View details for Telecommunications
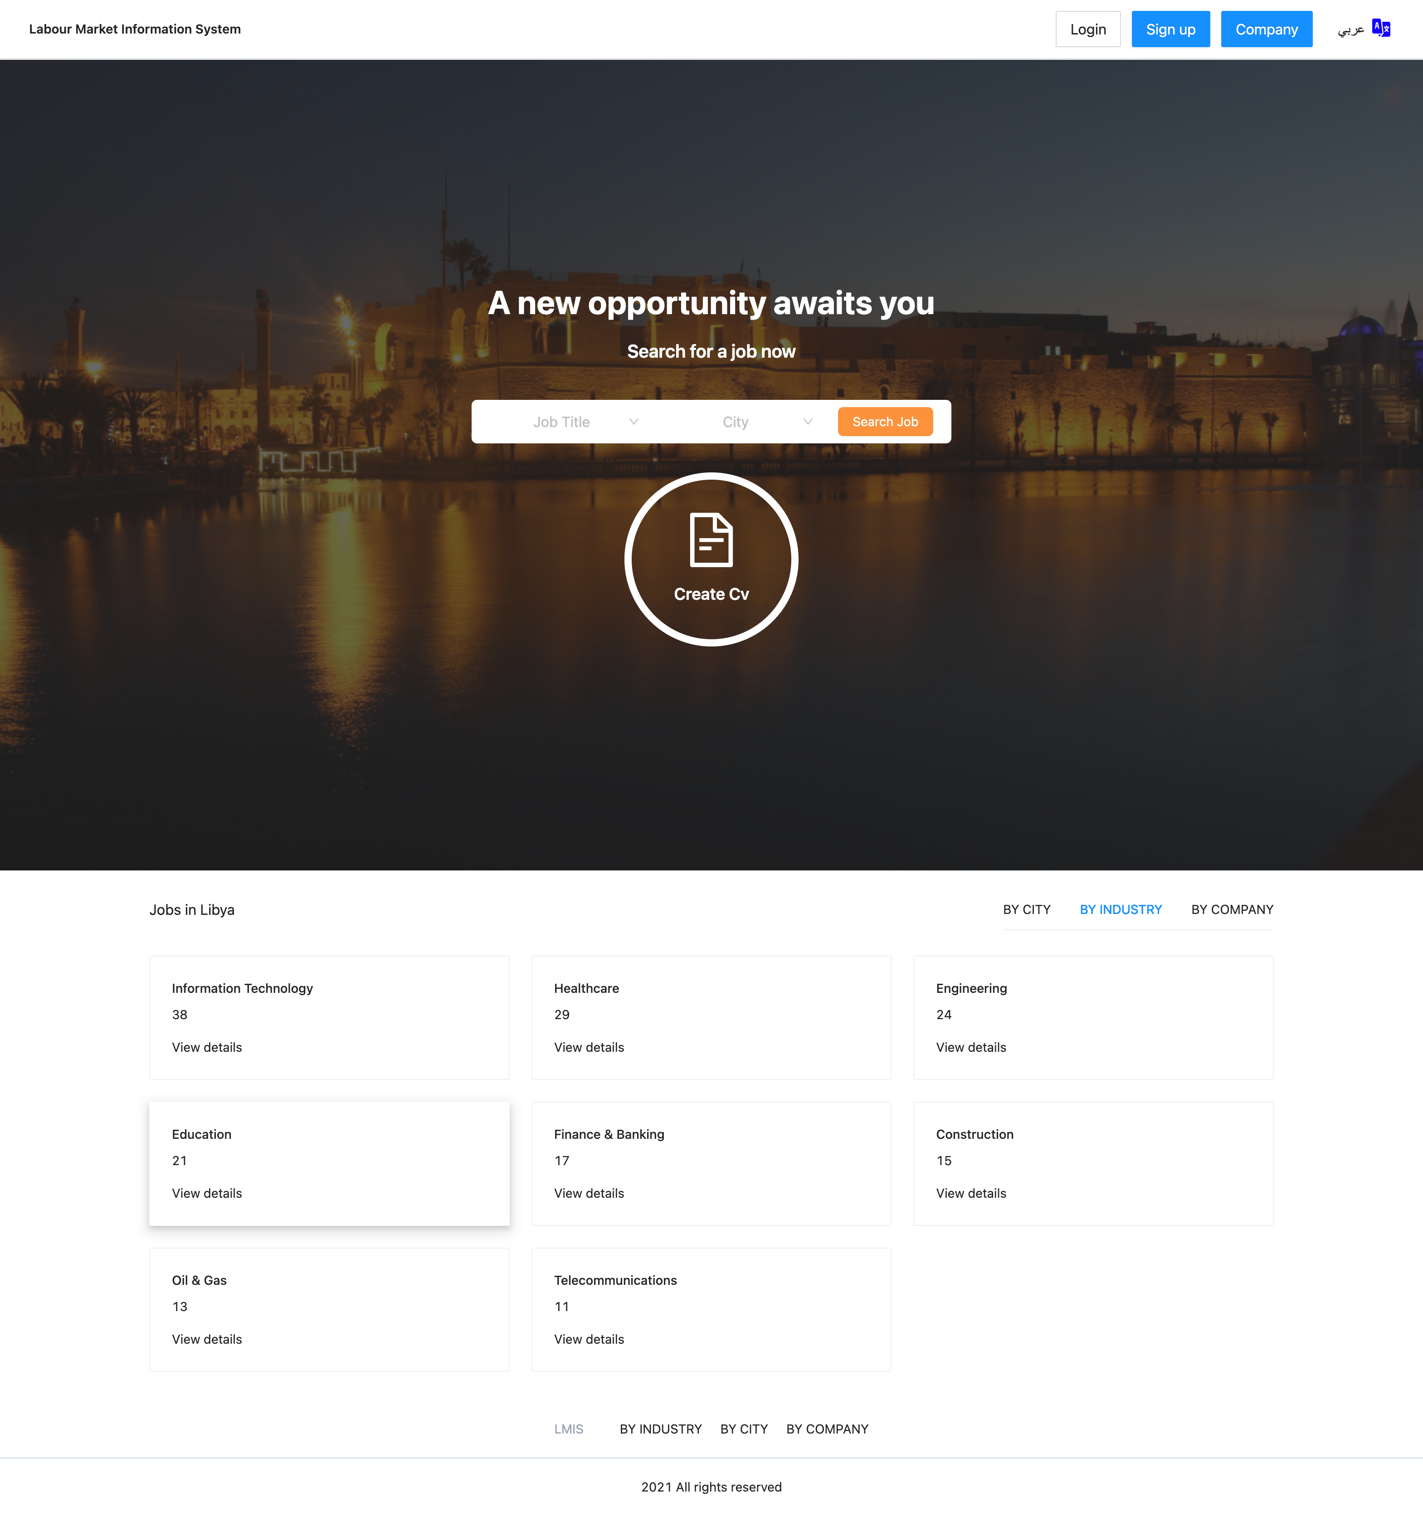This screenshot has width=1423, height=1526. pyautogui.click(x=588, y=1339)
